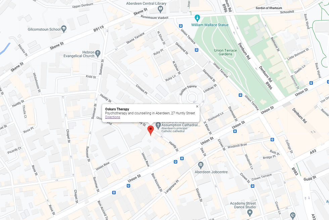The image size is (329, 220).
Task: Click the mosque crescent icon near Crown Ln
Action: [x=293, y=216]
